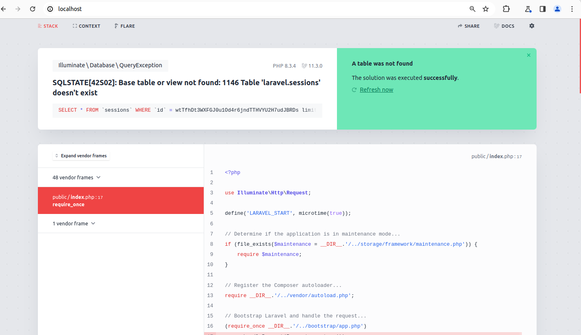Toggle the browser side panel icon
The image size is (581, 335).
tap(543, 9)
